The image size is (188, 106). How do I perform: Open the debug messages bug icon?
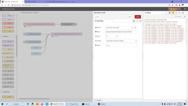(173, 13)
